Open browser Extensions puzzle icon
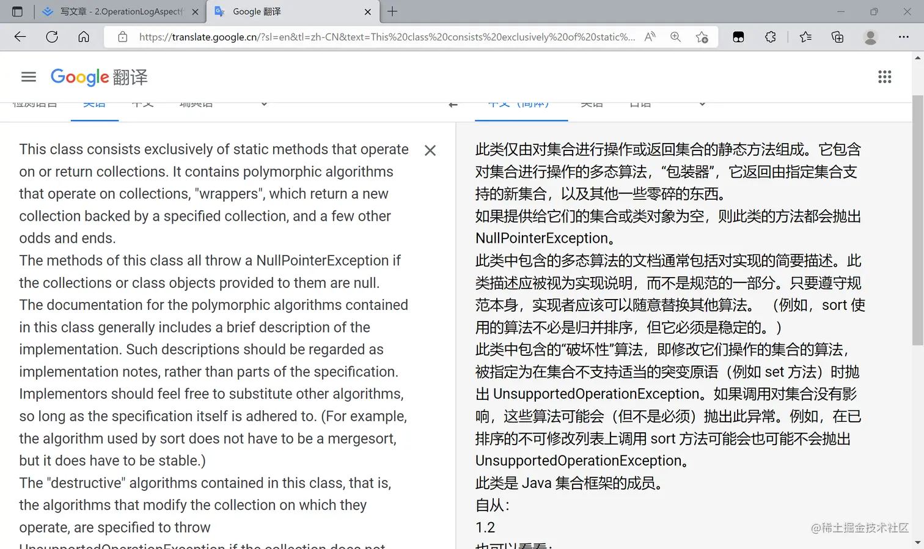 (x=771, y=37)
